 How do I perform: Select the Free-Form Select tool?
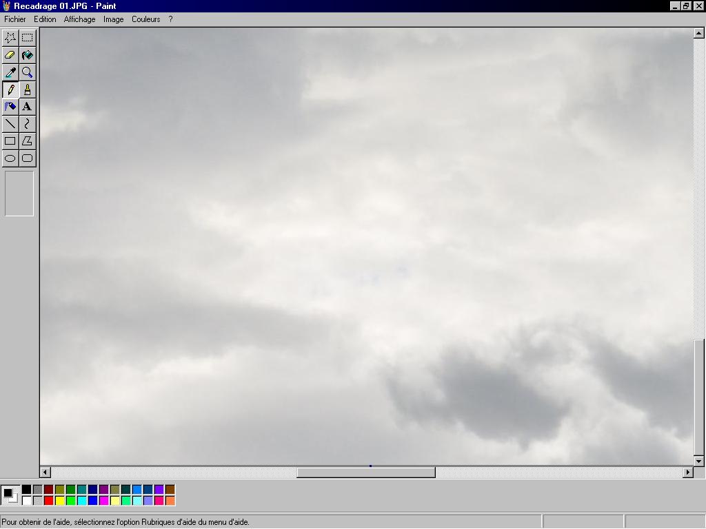[x=10, y=38]
